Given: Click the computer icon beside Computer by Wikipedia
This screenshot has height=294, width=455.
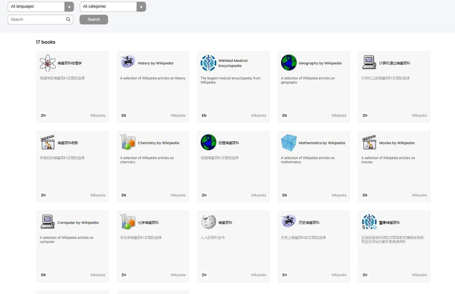Looking at the screenshot, I should pos(48,222).
